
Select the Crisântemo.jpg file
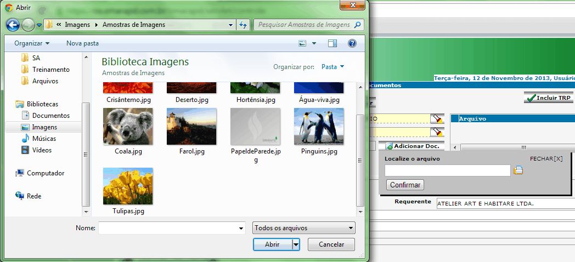click(128, 93)
